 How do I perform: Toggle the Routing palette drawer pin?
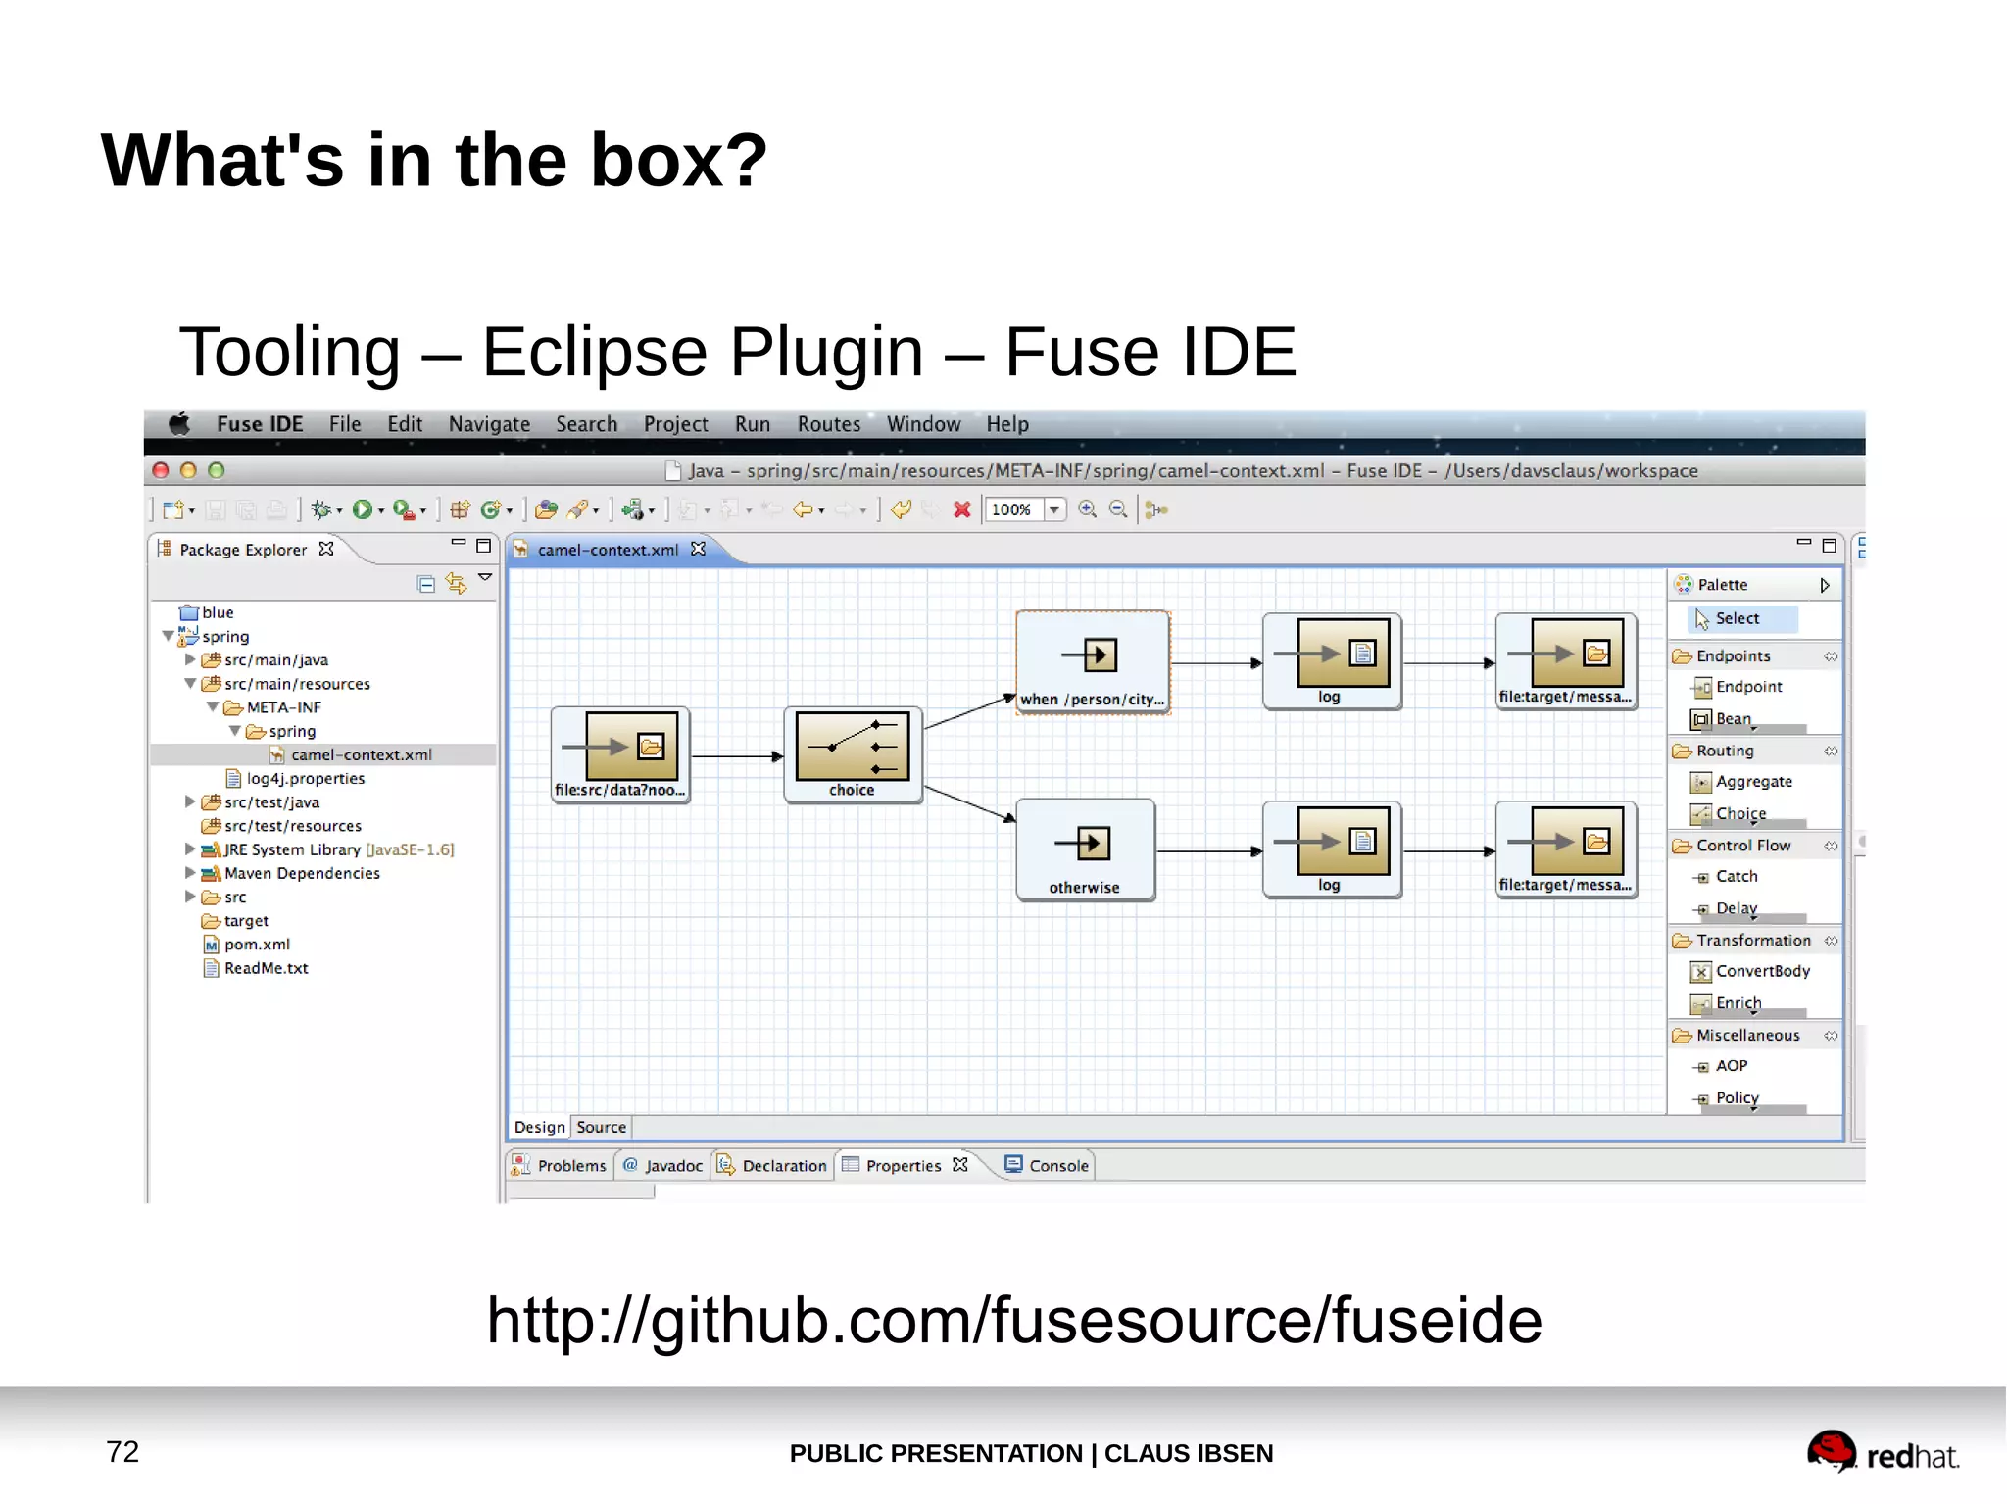[x=1830, y=752]
